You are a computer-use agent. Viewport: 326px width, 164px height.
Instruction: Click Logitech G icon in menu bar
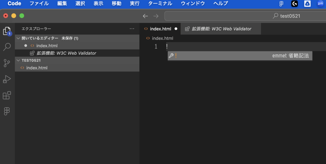pyautogui.click(x=294, y=3)
